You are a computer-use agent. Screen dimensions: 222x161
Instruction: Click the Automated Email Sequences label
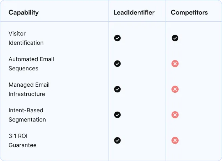point(31,64)
